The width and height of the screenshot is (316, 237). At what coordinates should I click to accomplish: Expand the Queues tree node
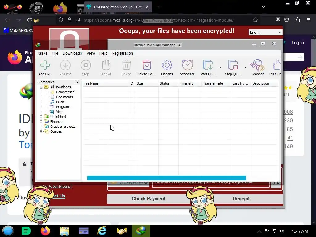pyautogui.click(x=41, y=131)
